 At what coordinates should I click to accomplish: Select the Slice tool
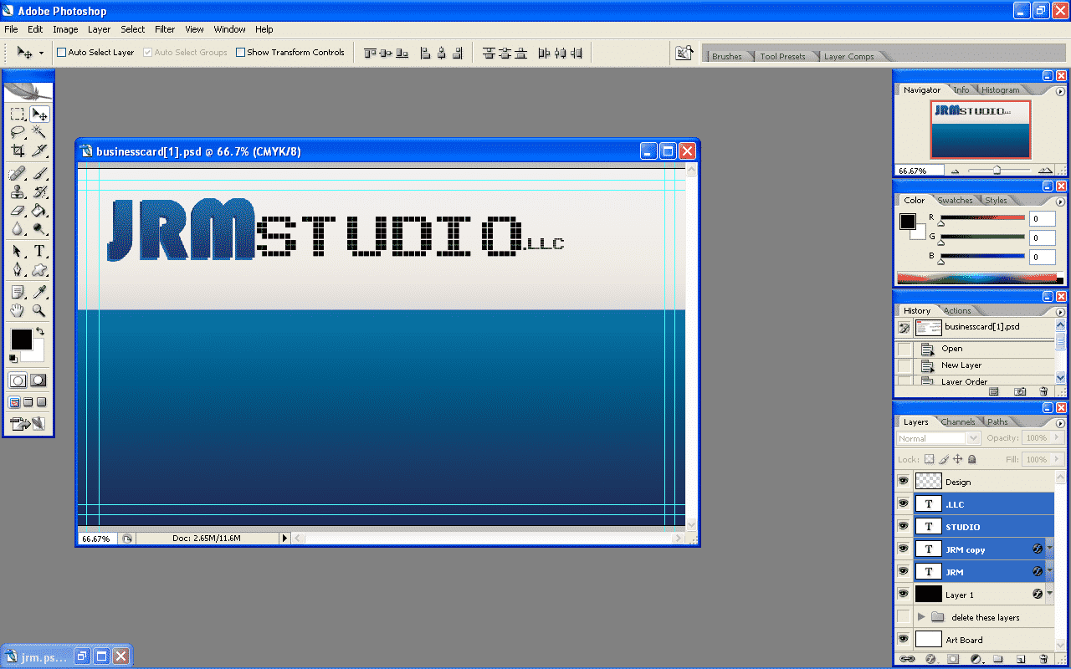coord(38,151)
